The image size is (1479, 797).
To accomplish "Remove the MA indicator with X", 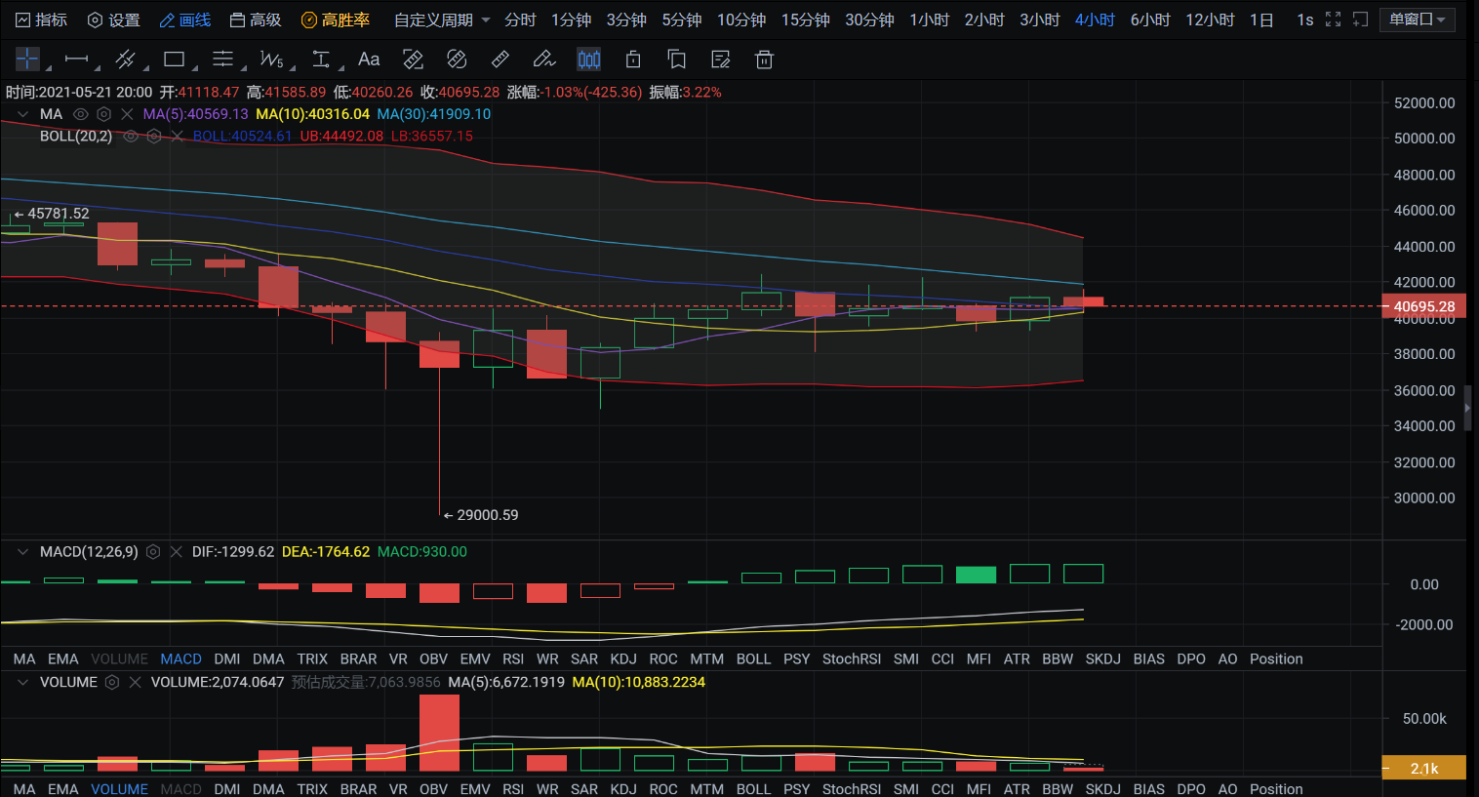I will tap(127, 114).
